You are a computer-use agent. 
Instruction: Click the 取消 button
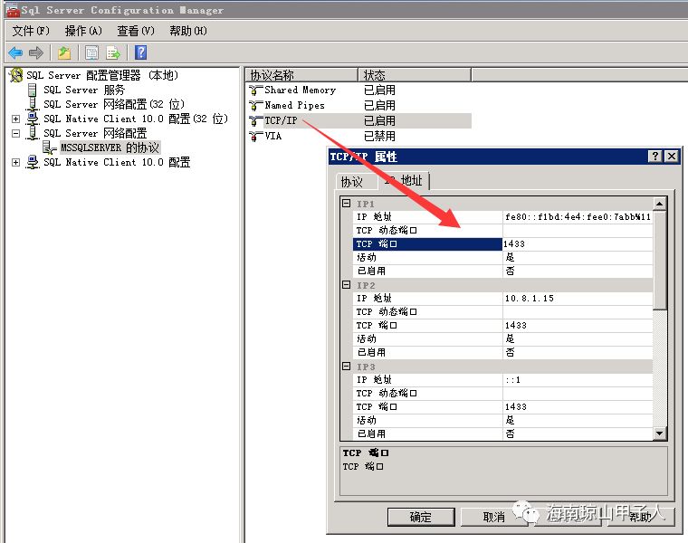[493, 517]
